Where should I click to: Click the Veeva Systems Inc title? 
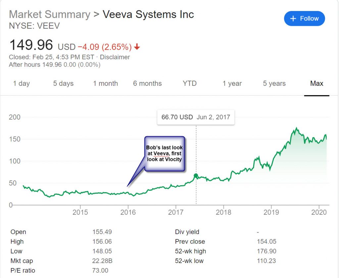pos(148,15)
